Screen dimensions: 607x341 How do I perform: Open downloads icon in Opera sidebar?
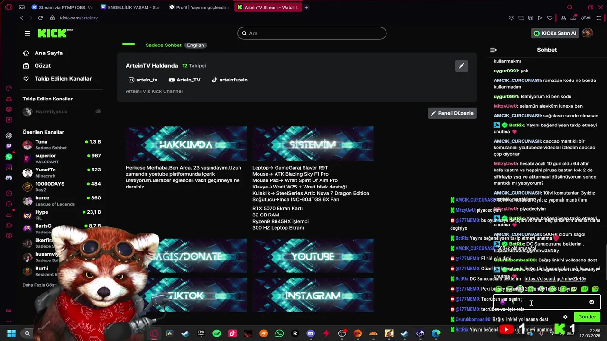tap(9, 214)
